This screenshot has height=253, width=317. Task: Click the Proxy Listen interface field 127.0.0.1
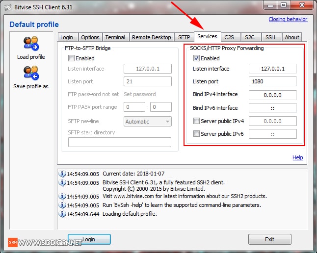pos(273,69)
